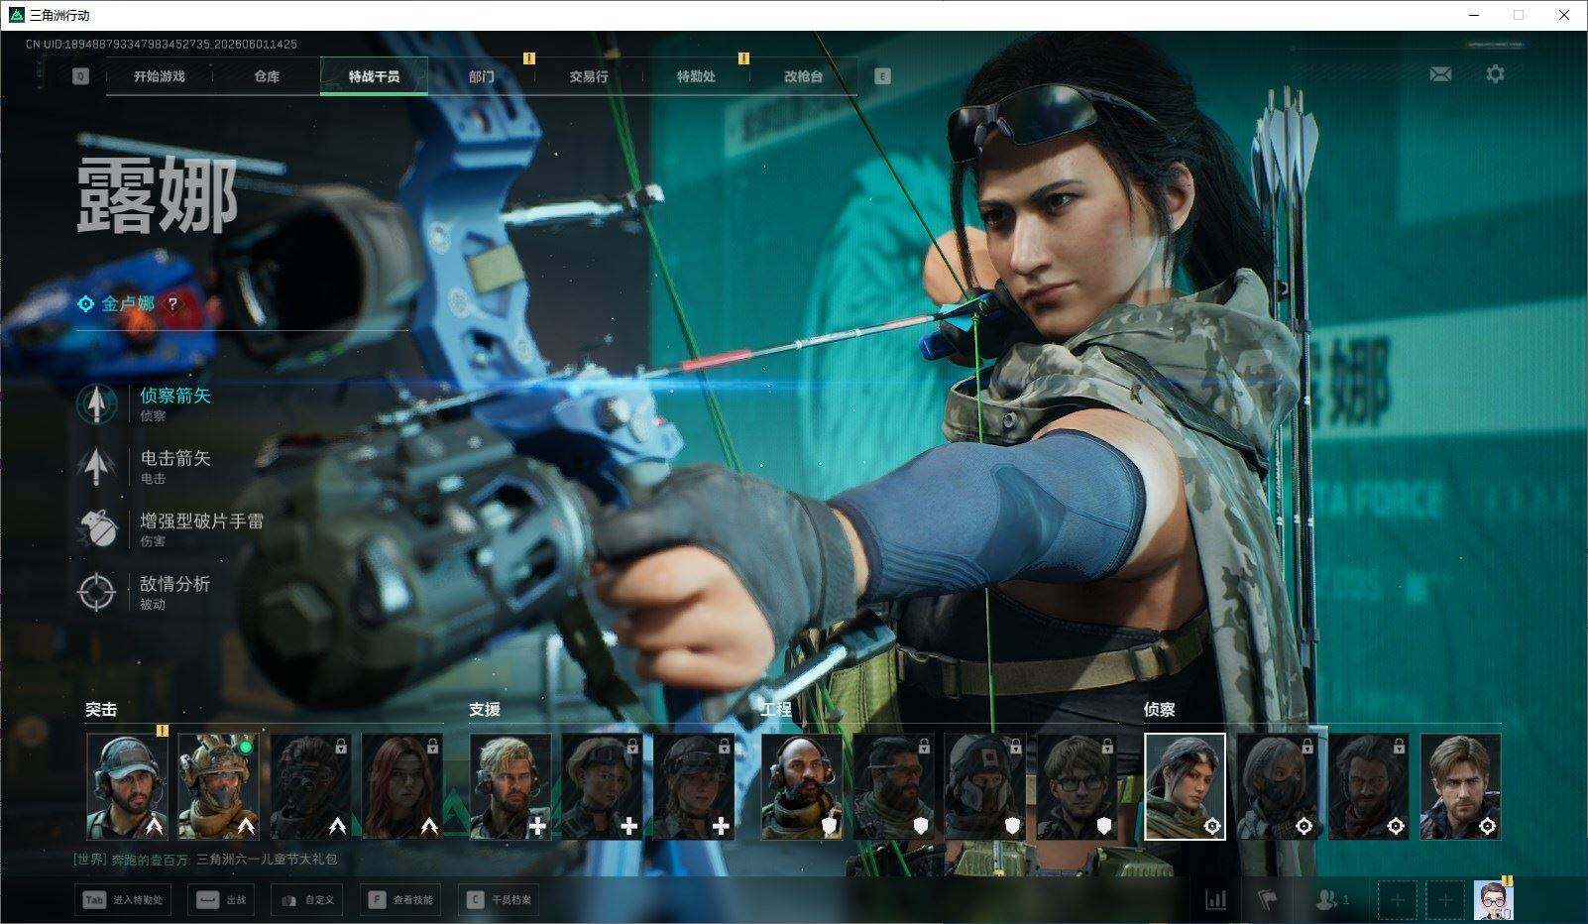The width and height of the screenshot is (1588, 924).
Task: Select second 支援 operator portrait
Action: point(602,786)
